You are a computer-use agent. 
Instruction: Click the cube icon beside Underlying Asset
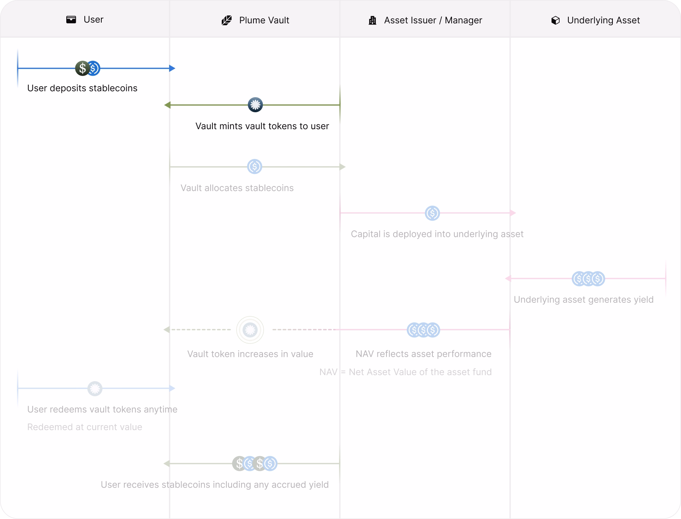coord(556,20)
